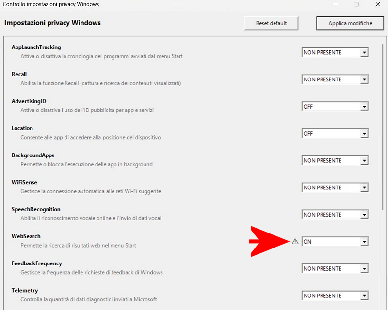Open the WebSearch ON dropdown
388x310 pixels.
(335, 242)
